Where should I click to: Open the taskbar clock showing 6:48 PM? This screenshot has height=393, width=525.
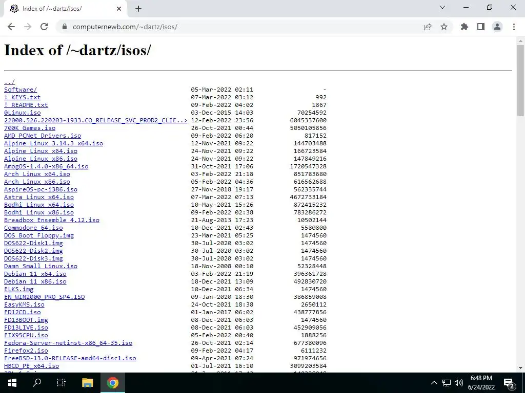481,383
